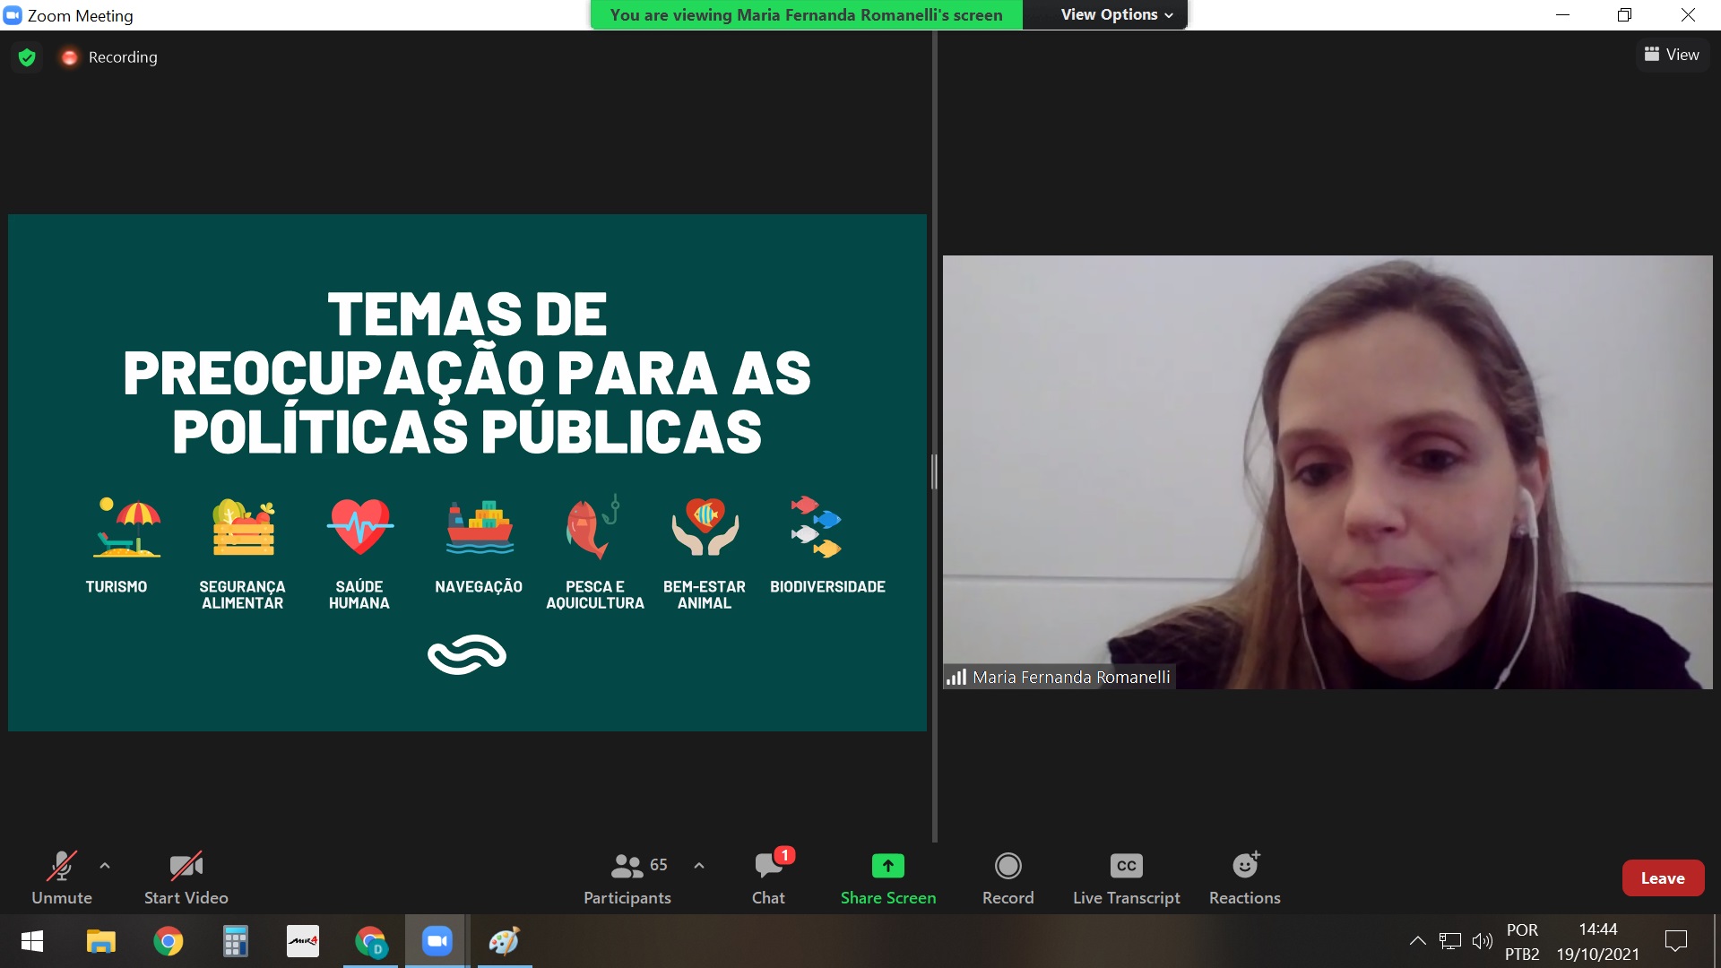This screenshot has height=968, width=1721.
Task: Open the View layout menu
Action: (x=1672, y=55)
